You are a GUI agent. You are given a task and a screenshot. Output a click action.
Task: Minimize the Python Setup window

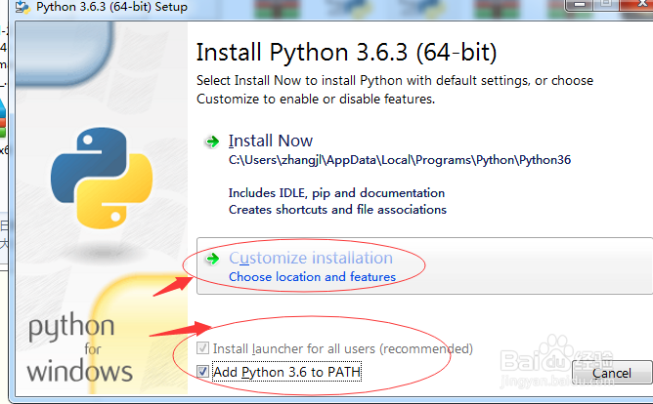click(579, 5)
